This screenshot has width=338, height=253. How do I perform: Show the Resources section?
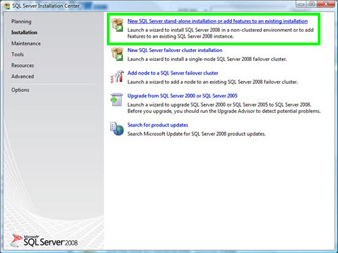tap(22, 66)
